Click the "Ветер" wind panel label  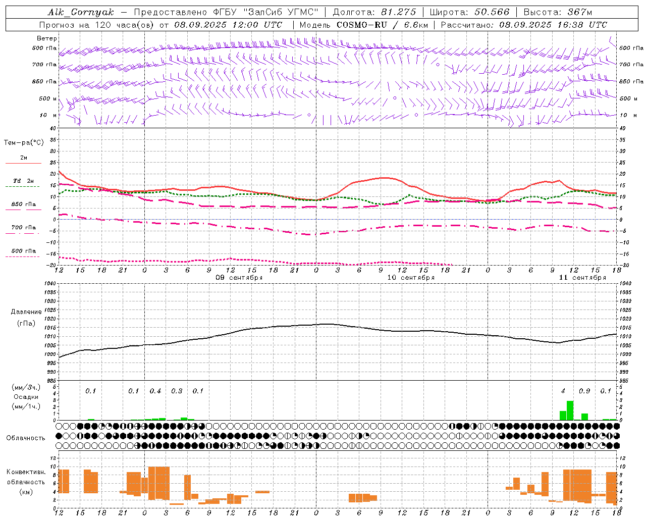pos(47,38)
